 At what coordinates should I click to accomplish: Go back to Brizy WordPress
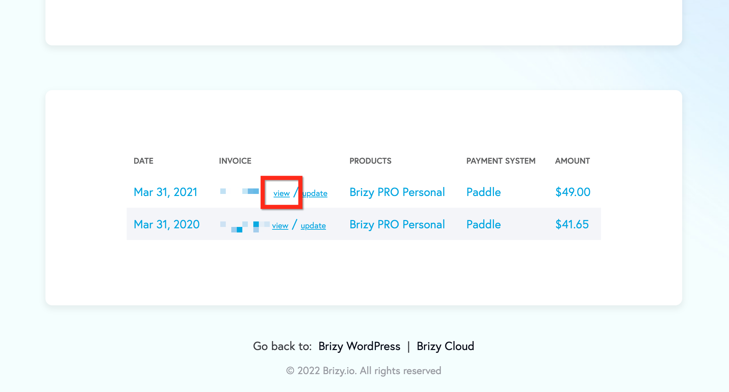click(359, 346)
